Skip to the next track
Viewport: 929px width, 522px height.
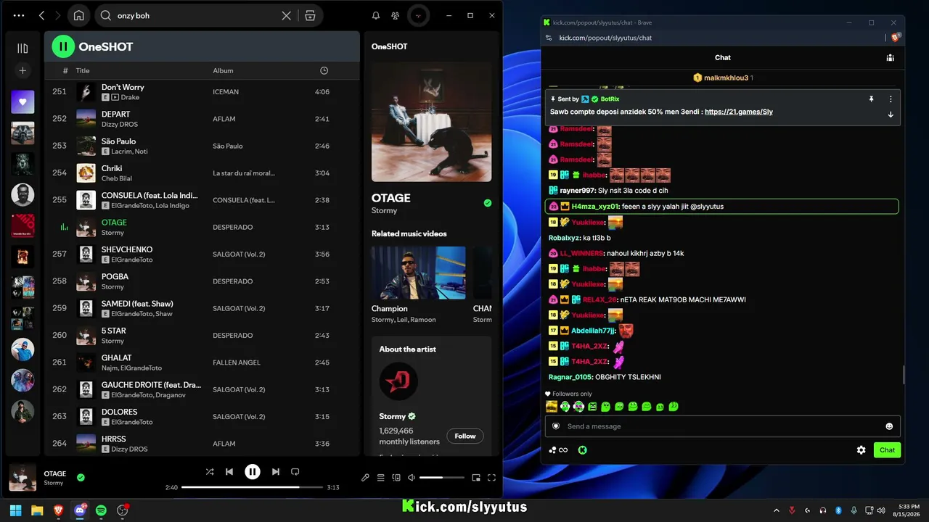coord(276,472)
